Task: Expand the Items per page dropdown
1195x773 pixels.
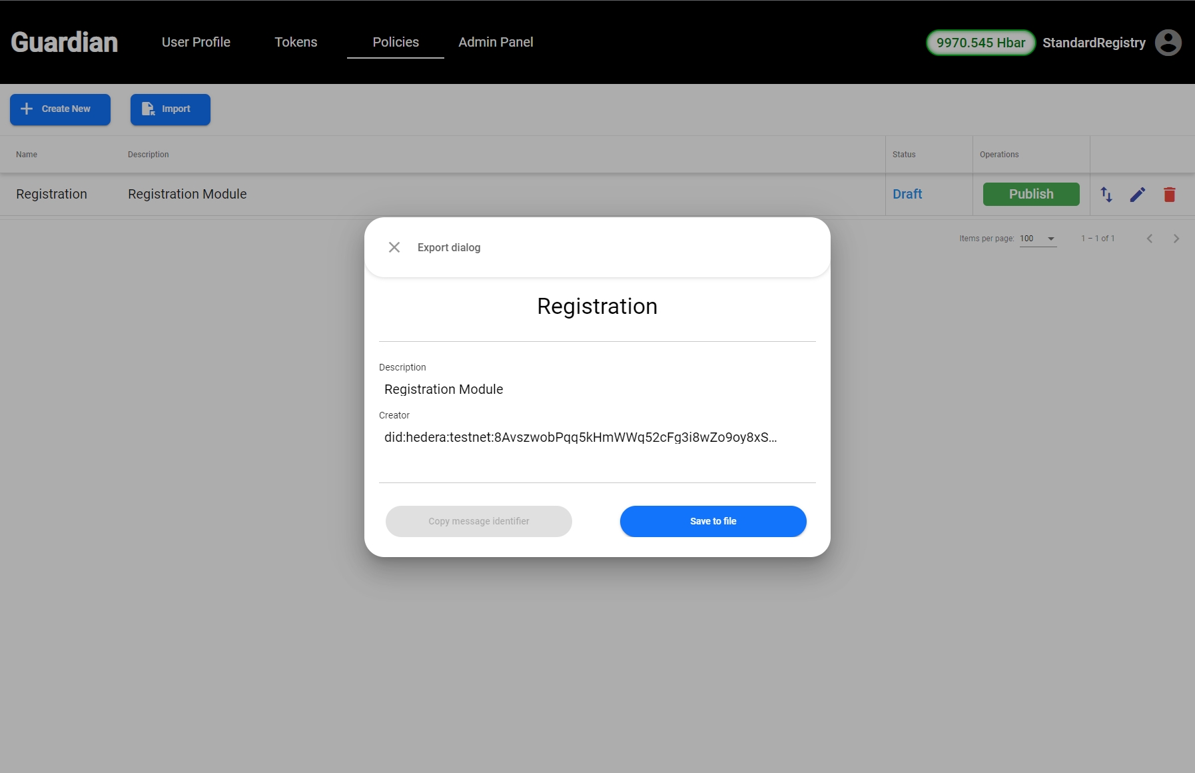Action: coord(1038,239)
